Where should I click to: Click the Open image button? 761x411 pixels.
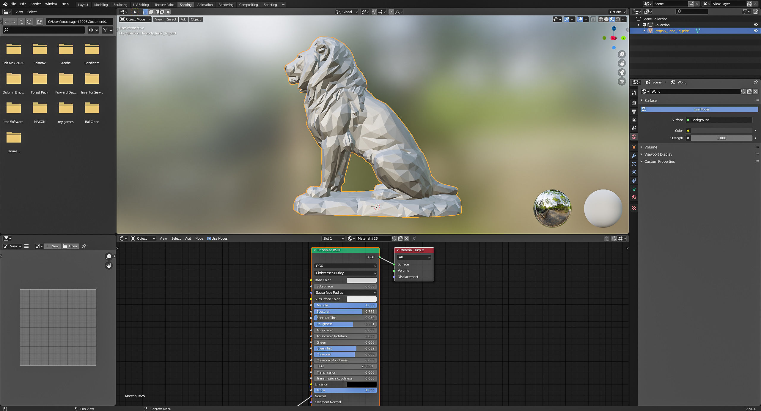point(70,246)
